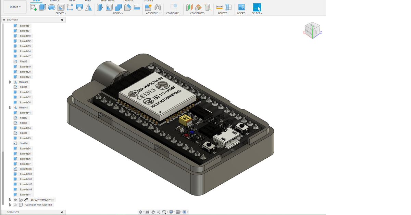This screenshot has width=411, height=215.
Task: Click the Zoom Fit icon in navigation bar
Action: point(164,212)
